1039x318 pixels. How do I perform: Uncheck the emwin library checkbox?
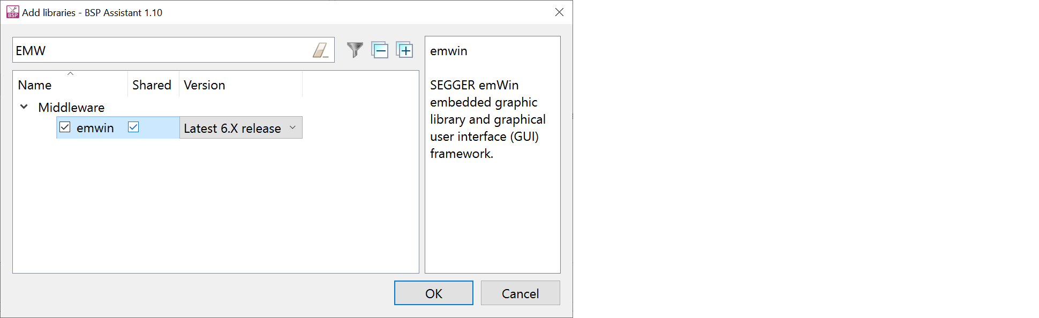click(65, 127)
